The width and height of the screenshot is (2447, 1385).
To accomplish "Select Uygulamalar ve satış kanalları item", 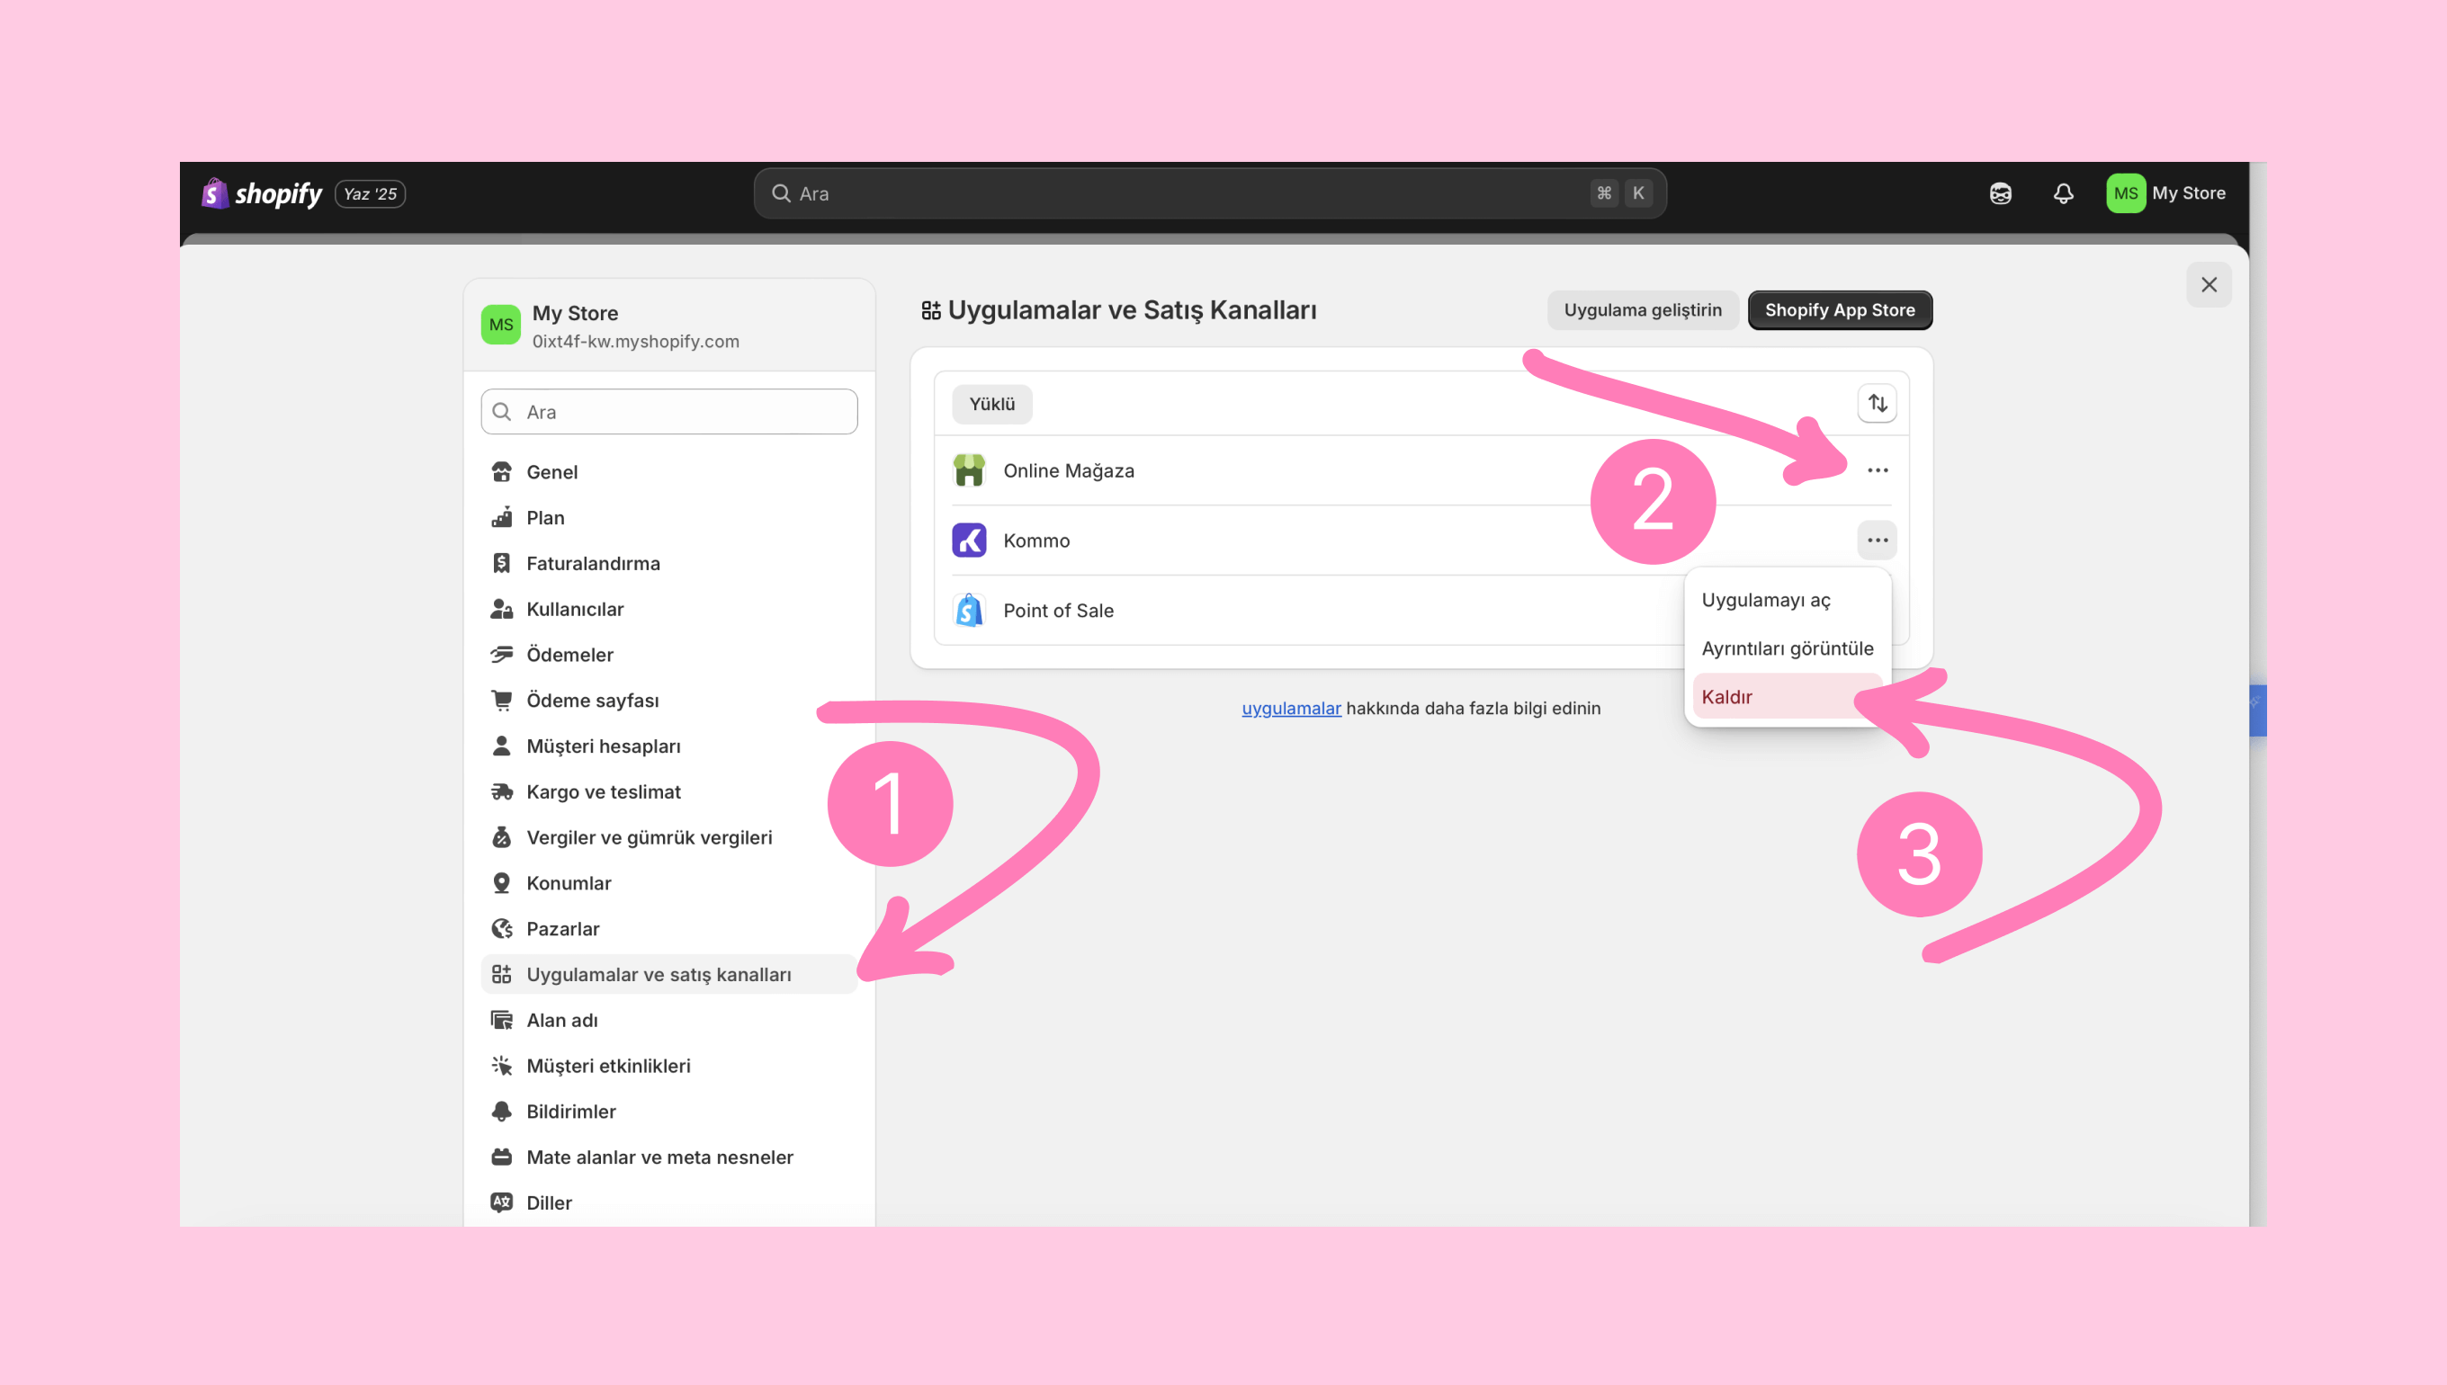I will coord(668,974).
